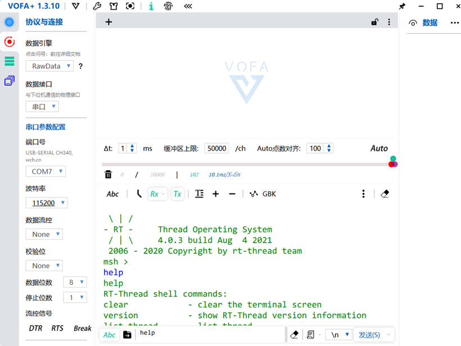Image resolution: width=461 pixels, height=346 pixels.
Task: Add a new chart tab with plus icon
Action: pyautogui.click(x=107, y=21)
